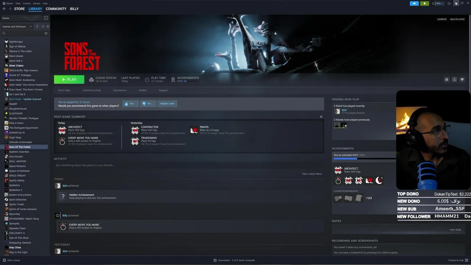Go forward with the navigation arrow

[x=10, y=9]
